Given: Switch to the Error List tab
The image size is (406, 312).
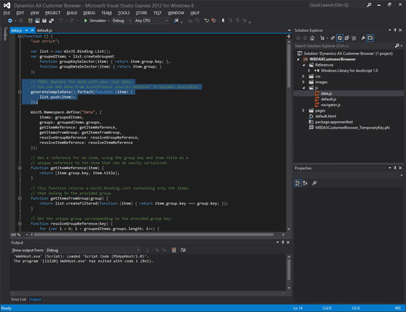Looking at the screenshot, I should 19,299.
